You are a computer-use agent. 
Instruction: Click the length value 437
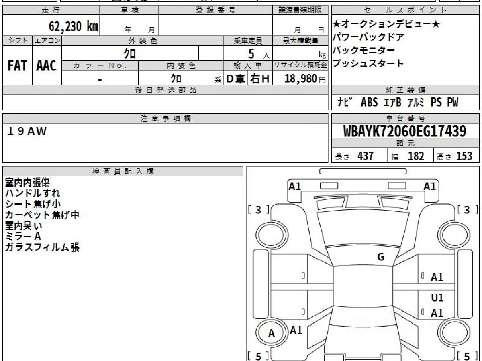click(x=365, y=156)
